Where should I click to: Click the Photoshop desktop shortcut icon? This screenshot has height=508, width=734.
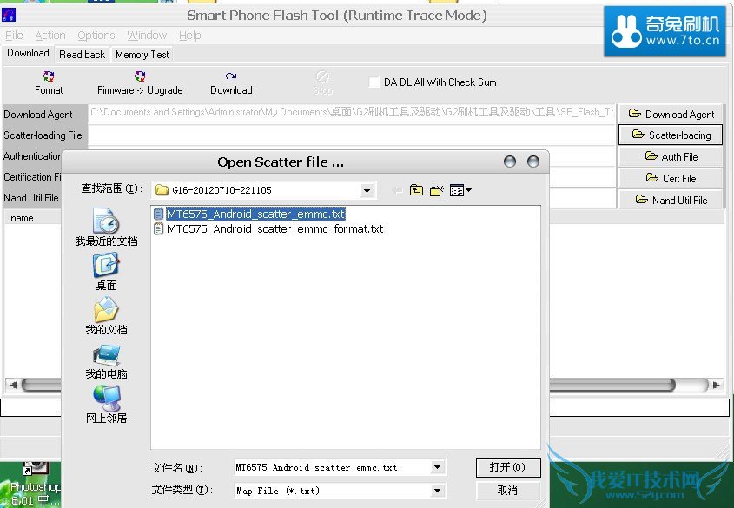click(35, 482)
